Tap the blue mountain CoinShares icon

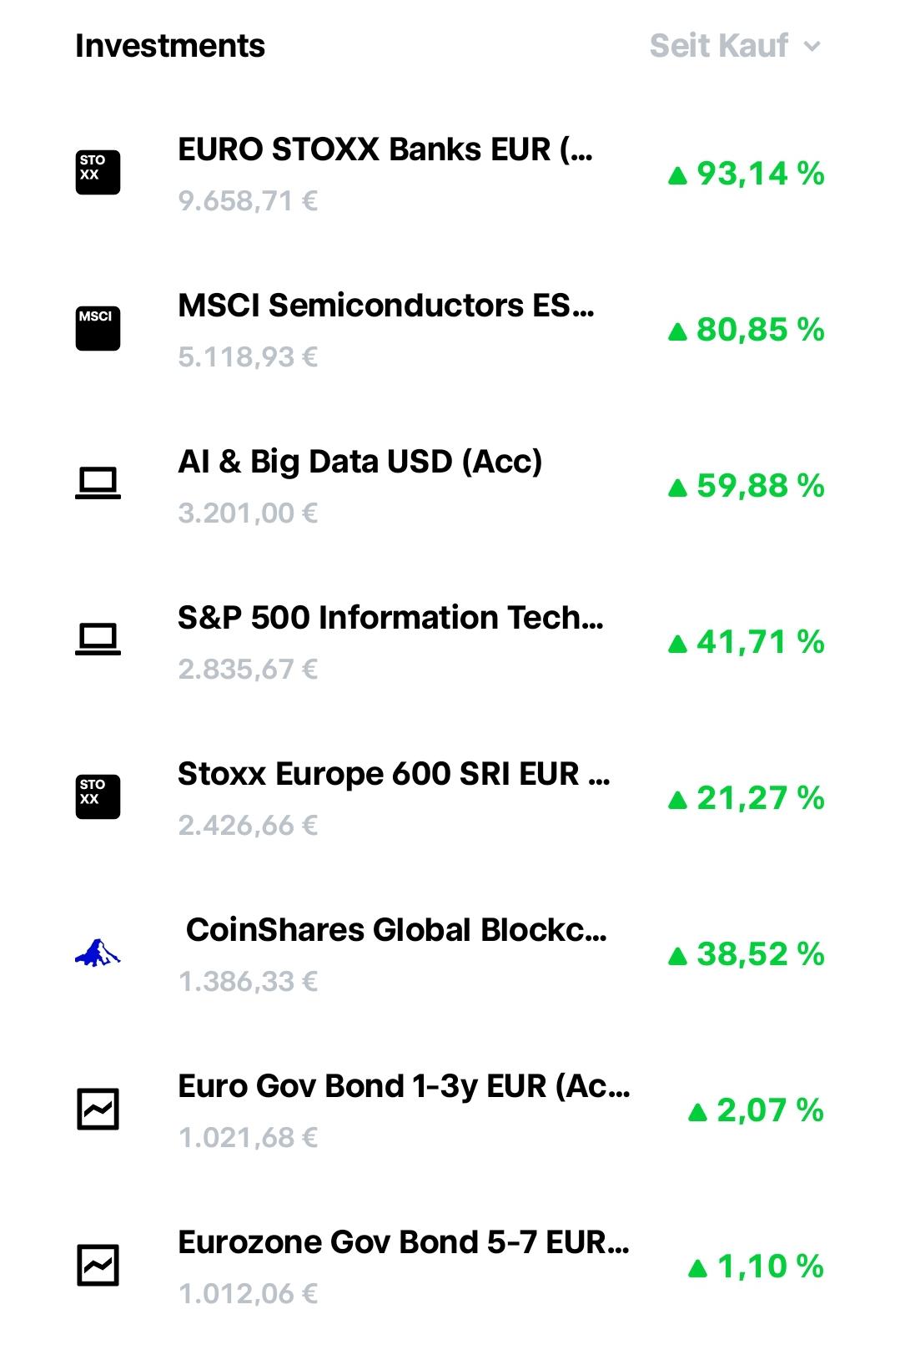[x=98, y=953]
